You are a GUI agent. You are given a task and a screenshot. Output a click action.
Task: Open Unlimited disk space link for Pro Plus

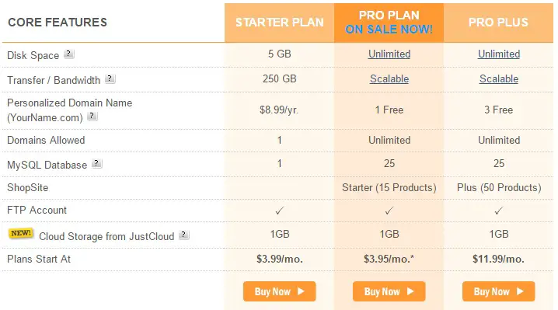tap(499, 54)
